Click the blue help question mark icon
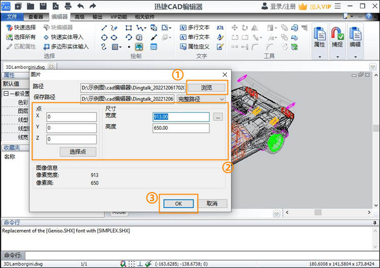This screenshot has width=380, height=268. coord(369,17)
